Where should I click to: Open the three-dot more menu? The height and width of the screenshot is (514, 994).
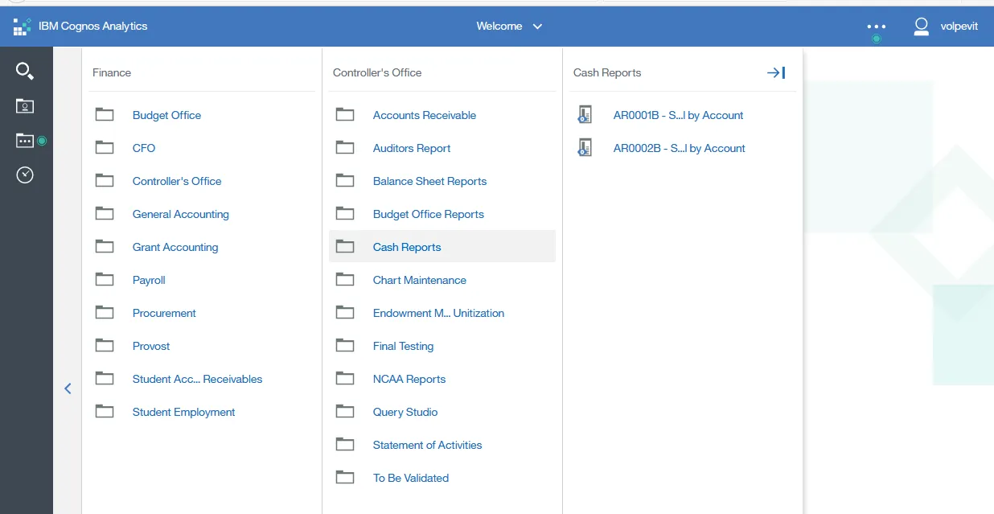(x=876, y=27)
